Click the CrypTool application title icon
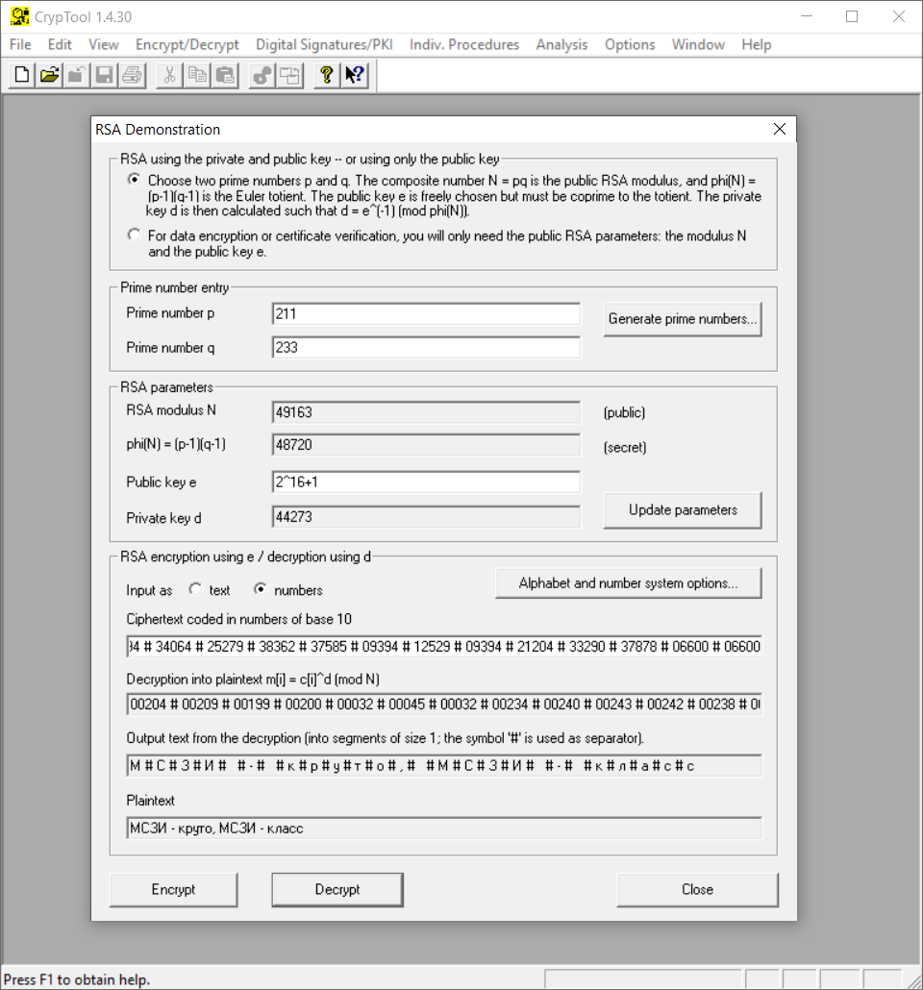This screenshot has height=990, width=923. click(19, 16)
